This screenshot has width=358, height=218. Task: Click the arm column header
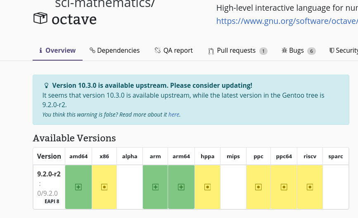(x=155, y=156)
